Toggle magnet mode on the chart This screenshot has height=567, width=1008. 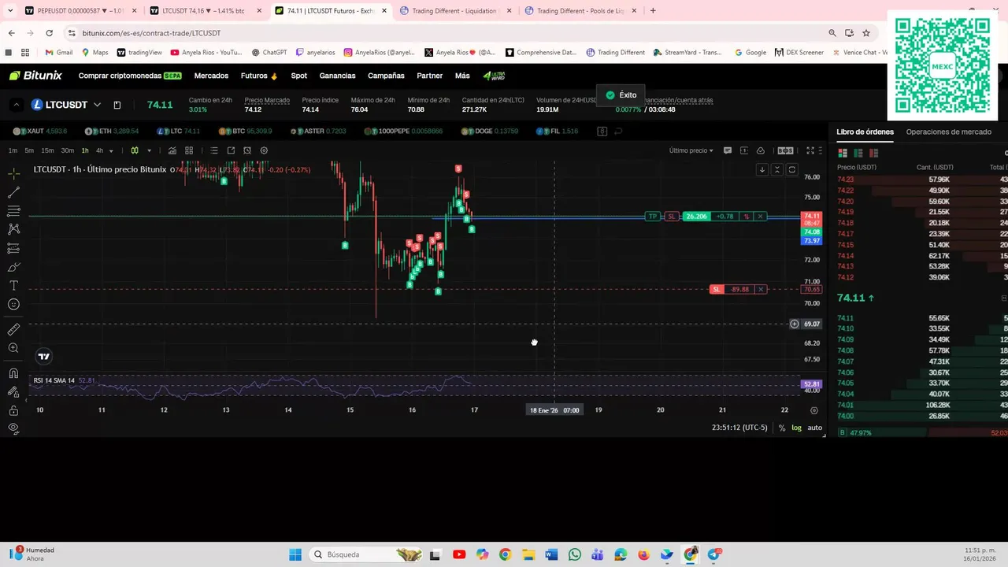tap(13, 373)
